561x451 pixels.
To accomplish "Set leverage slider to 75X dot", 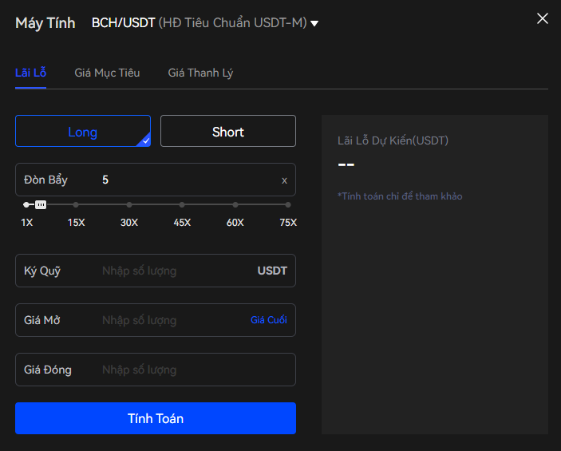I will 288,204.
